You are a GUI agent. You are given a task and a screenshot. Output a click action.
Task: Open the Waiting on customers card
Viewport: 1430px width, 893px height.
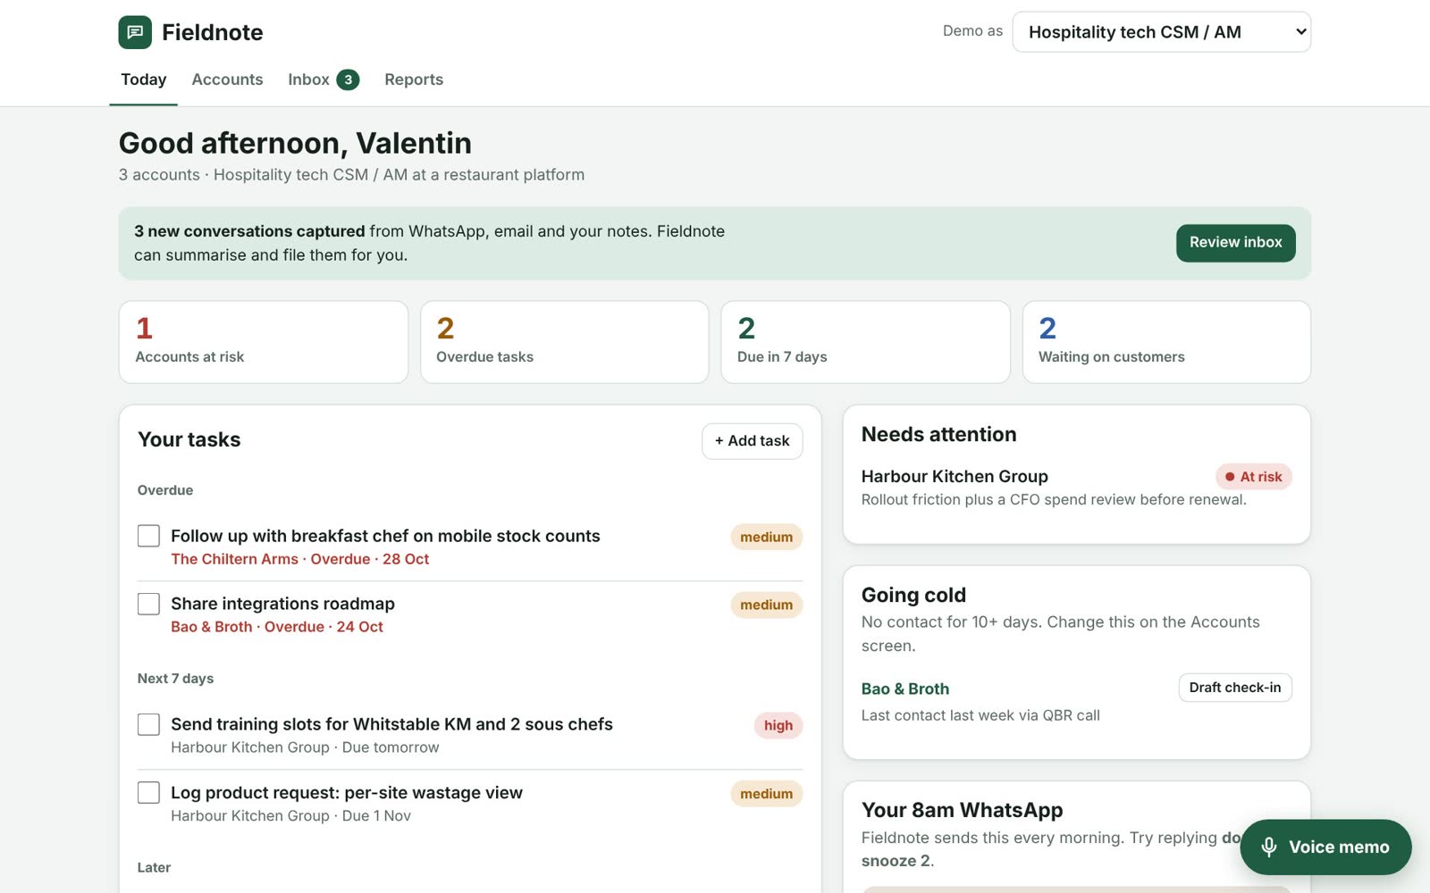tap(1166, 342)
